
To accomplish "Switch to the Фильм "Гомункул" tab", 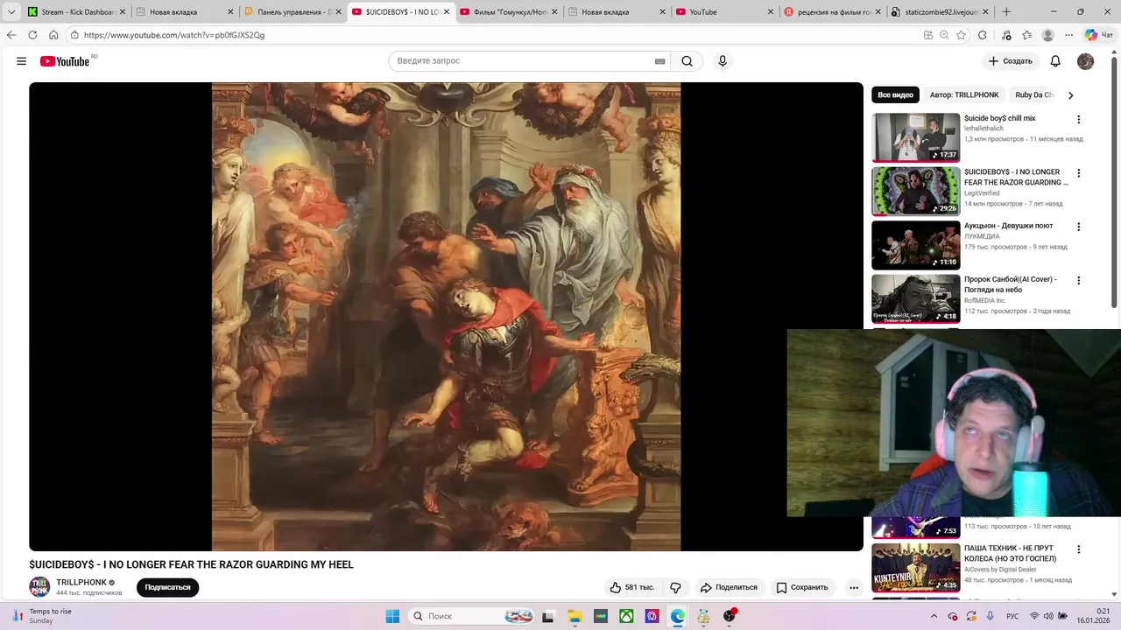I will click(508, 12).
